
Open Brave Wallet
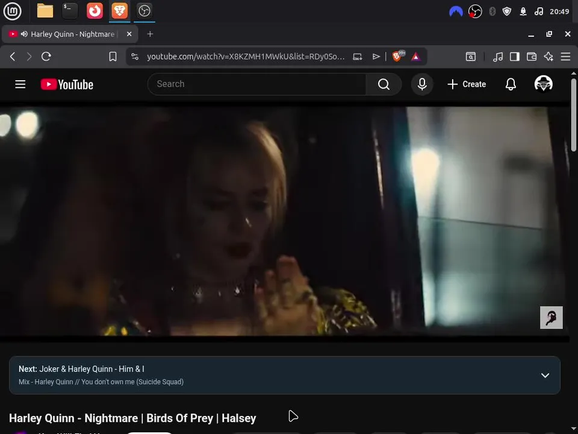[532, 57]
